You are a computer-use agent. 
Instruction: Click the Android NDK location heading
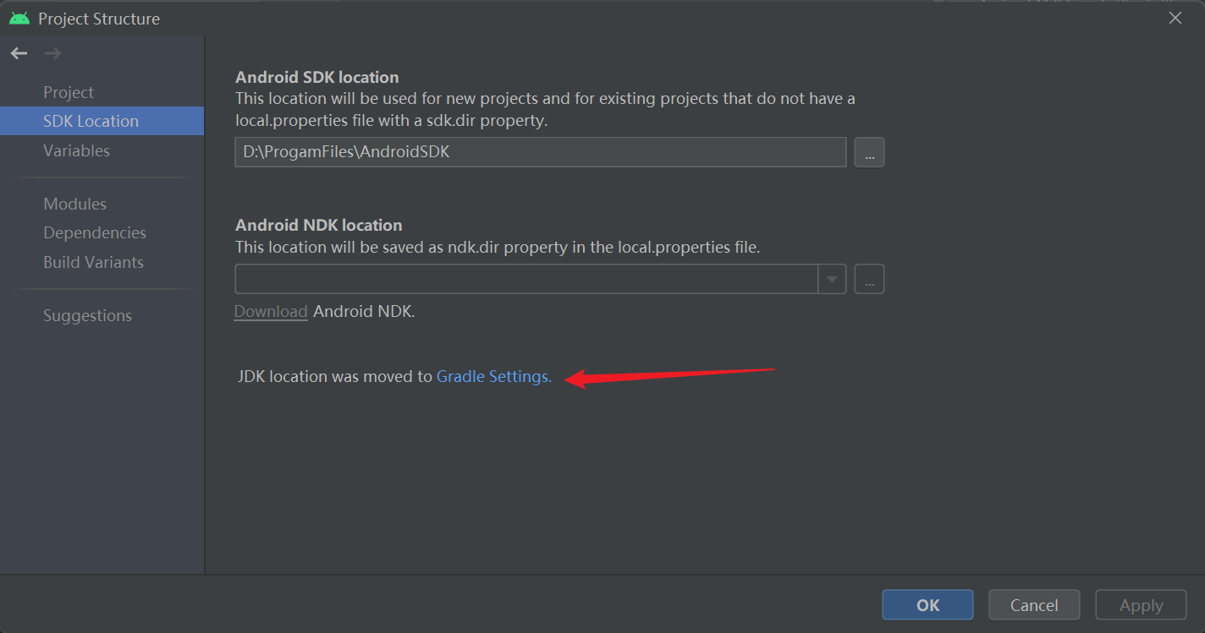pos(319,226)
